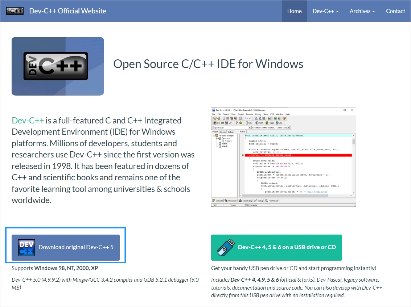Open the Contact page link
Viewport: 411px width, 307px height.
point(395,11)
